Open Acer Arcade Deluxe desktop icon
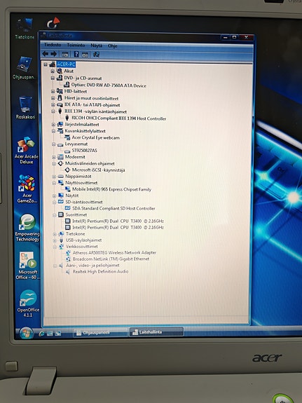Screen dimensions: 302x403 coord(26,151)
